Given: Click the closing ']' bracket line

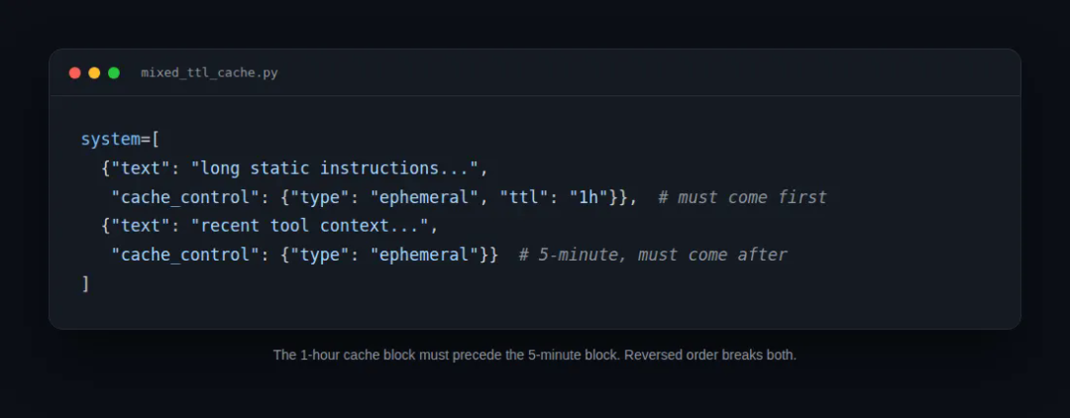Looking at the screenshot, I should click(85, 283).
